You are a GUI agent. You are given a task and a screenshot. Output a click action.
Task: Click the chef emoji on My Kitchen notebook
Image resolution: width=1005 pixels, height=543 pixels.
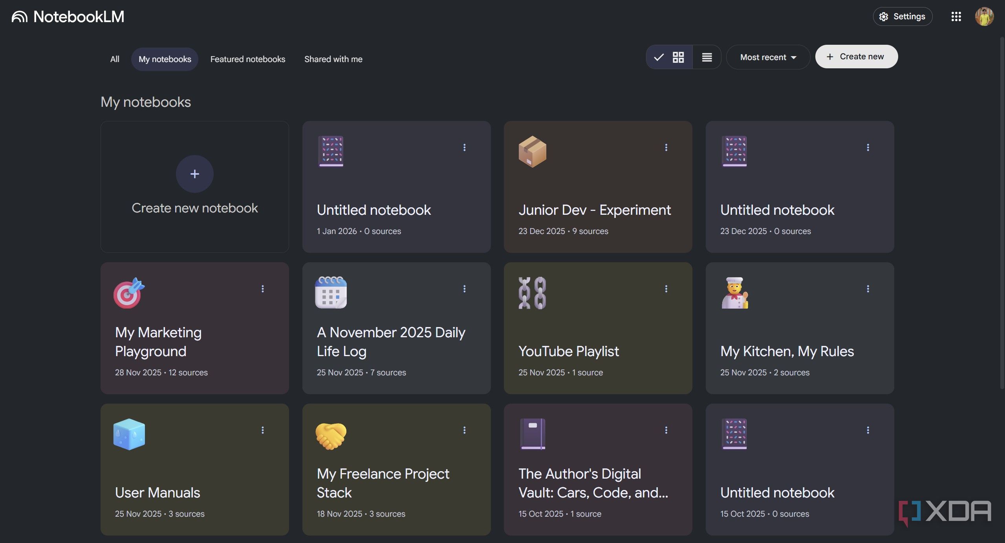pyautogui.click(x=734, y=293)
